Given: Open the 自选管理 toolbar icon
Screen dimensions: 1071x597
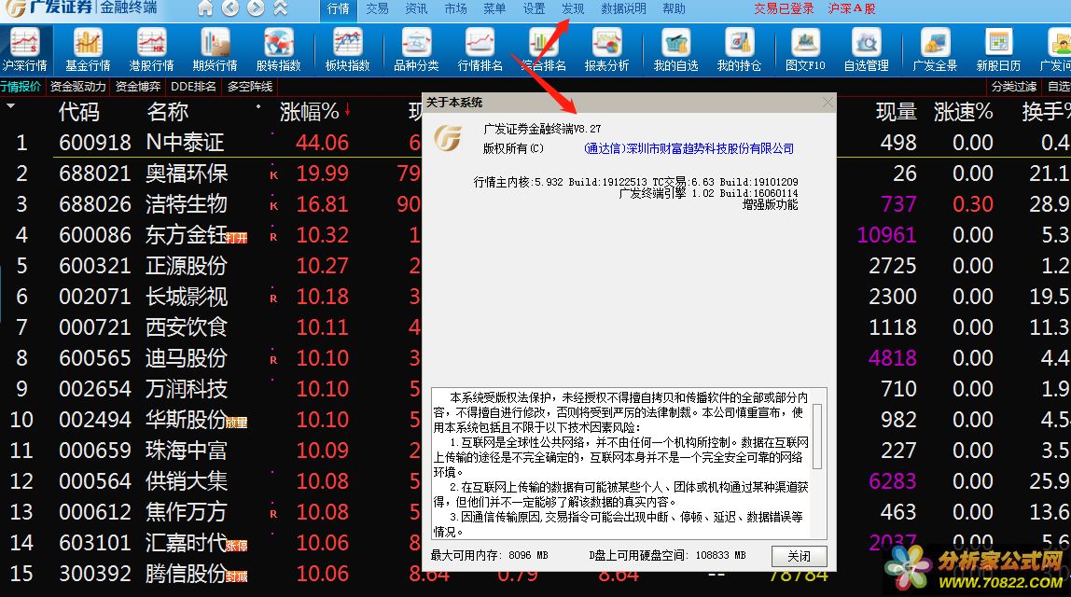Looking at the screenshot, I should click(866, 49).
